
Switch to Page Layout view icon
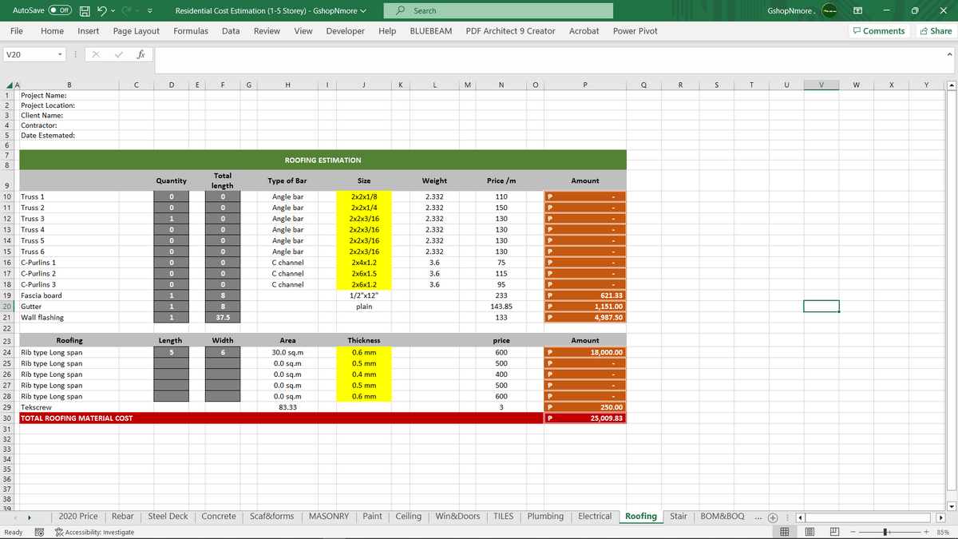[808, 532]
